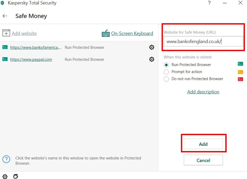The height and width of the screenshot is (179, 247).
Task: Minimize the Kaspersky Total Security window
Action: pyautogui.click(x=225, y=3)
